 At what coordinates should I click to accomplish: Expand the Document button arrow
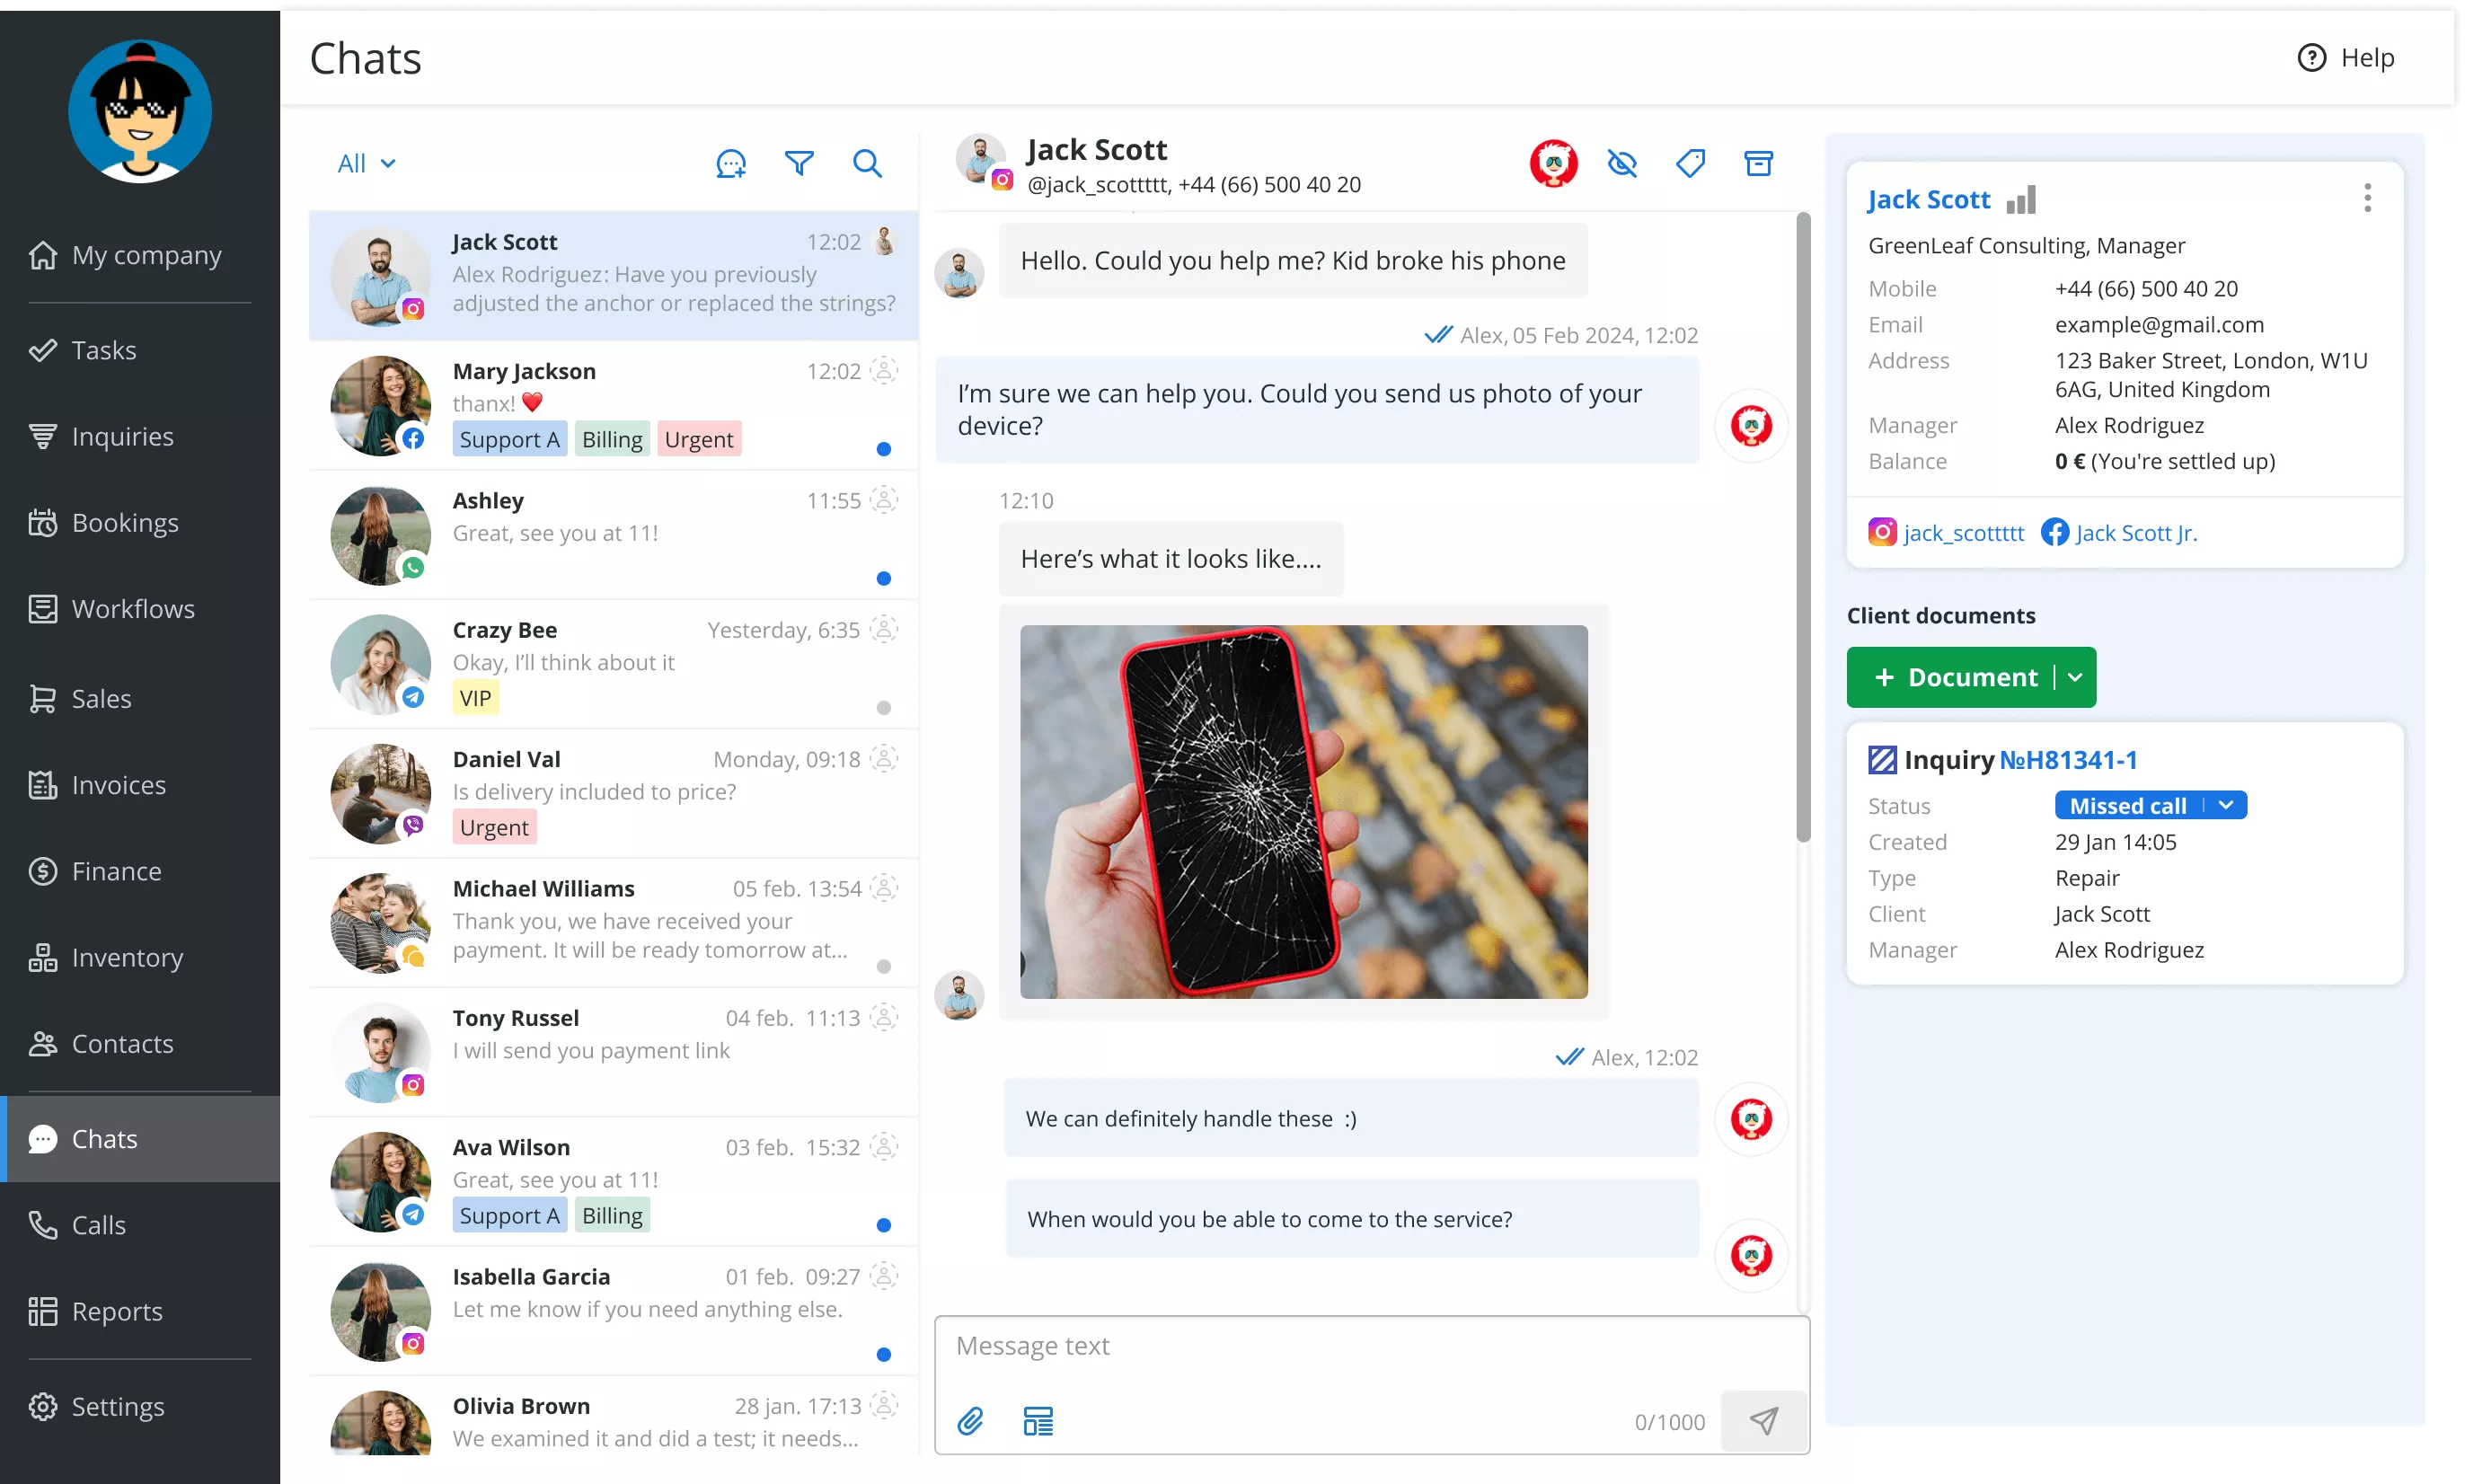[2075, 677]
